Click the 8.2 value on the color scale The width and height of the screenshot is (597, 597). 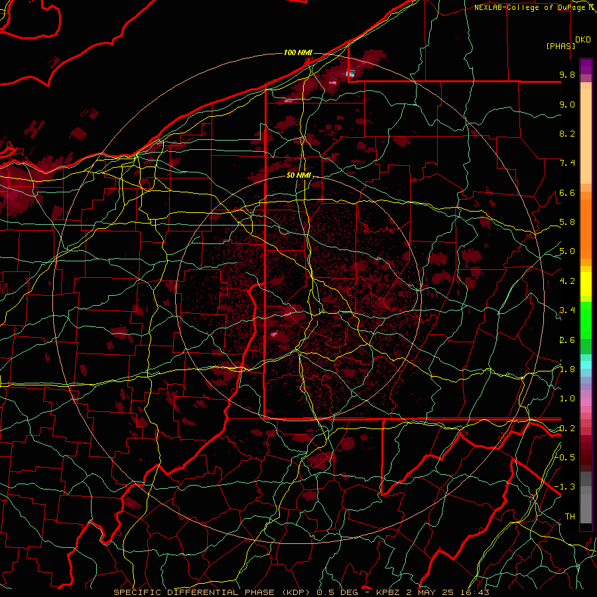[567, 133]
